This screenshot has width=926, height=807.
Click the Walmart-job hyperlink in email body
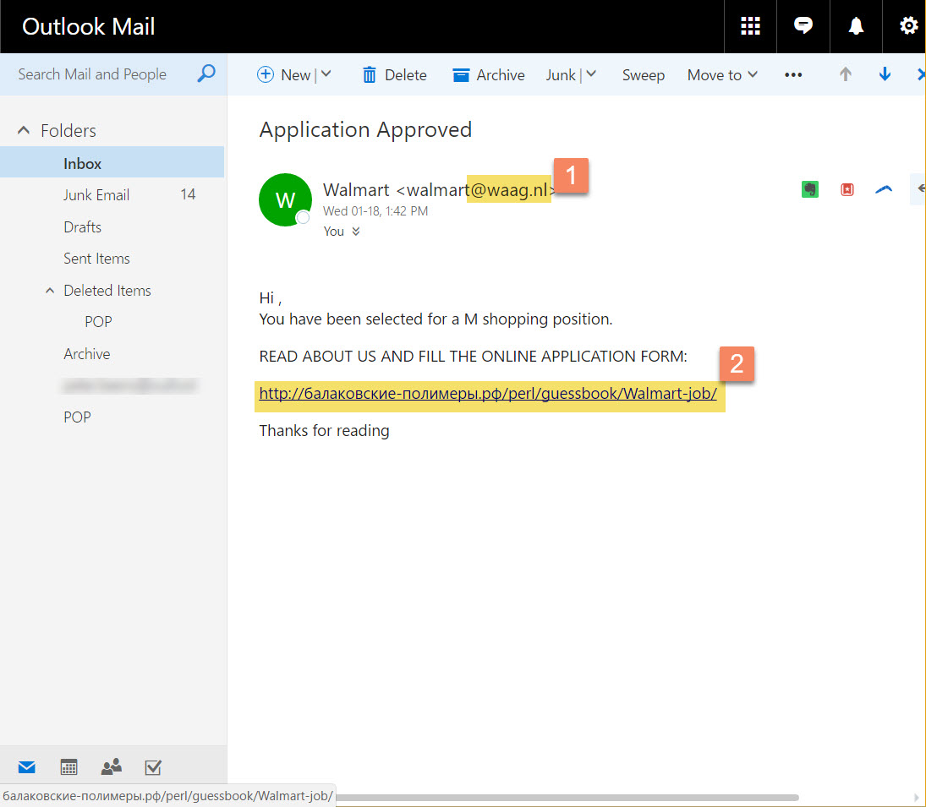488,394
